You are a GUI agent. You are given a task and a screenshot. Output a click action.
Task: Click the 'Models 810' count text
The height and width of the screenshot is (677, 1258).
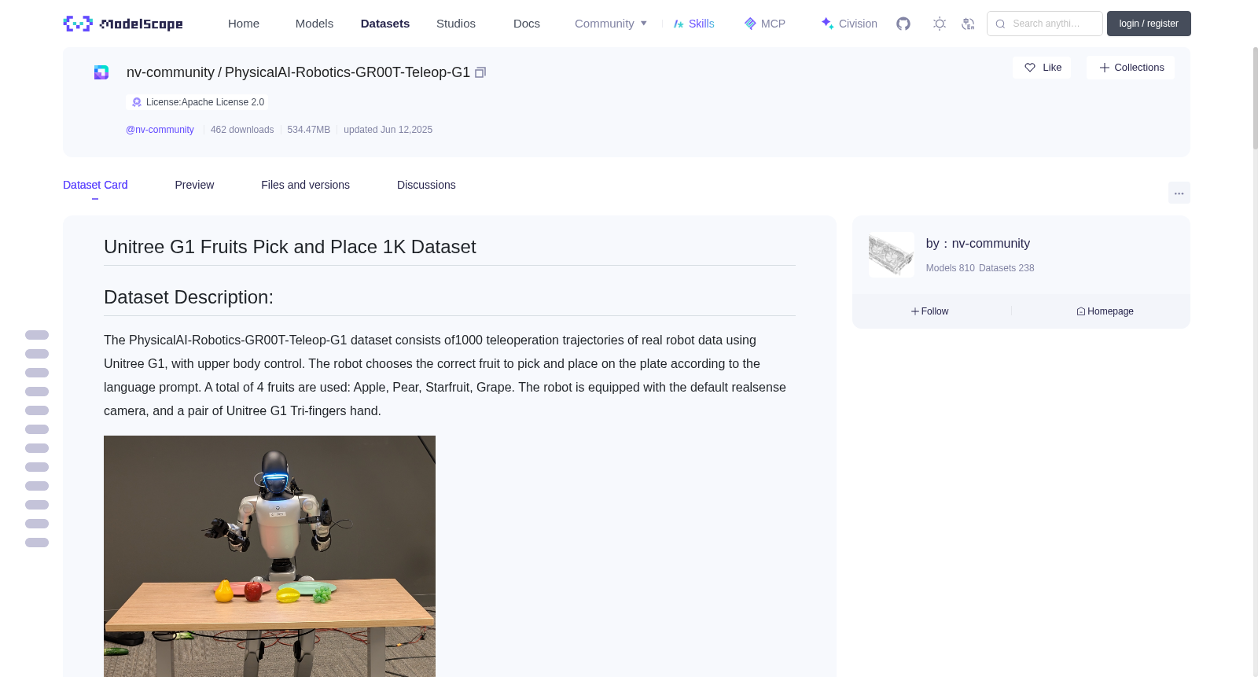[951, 268]
